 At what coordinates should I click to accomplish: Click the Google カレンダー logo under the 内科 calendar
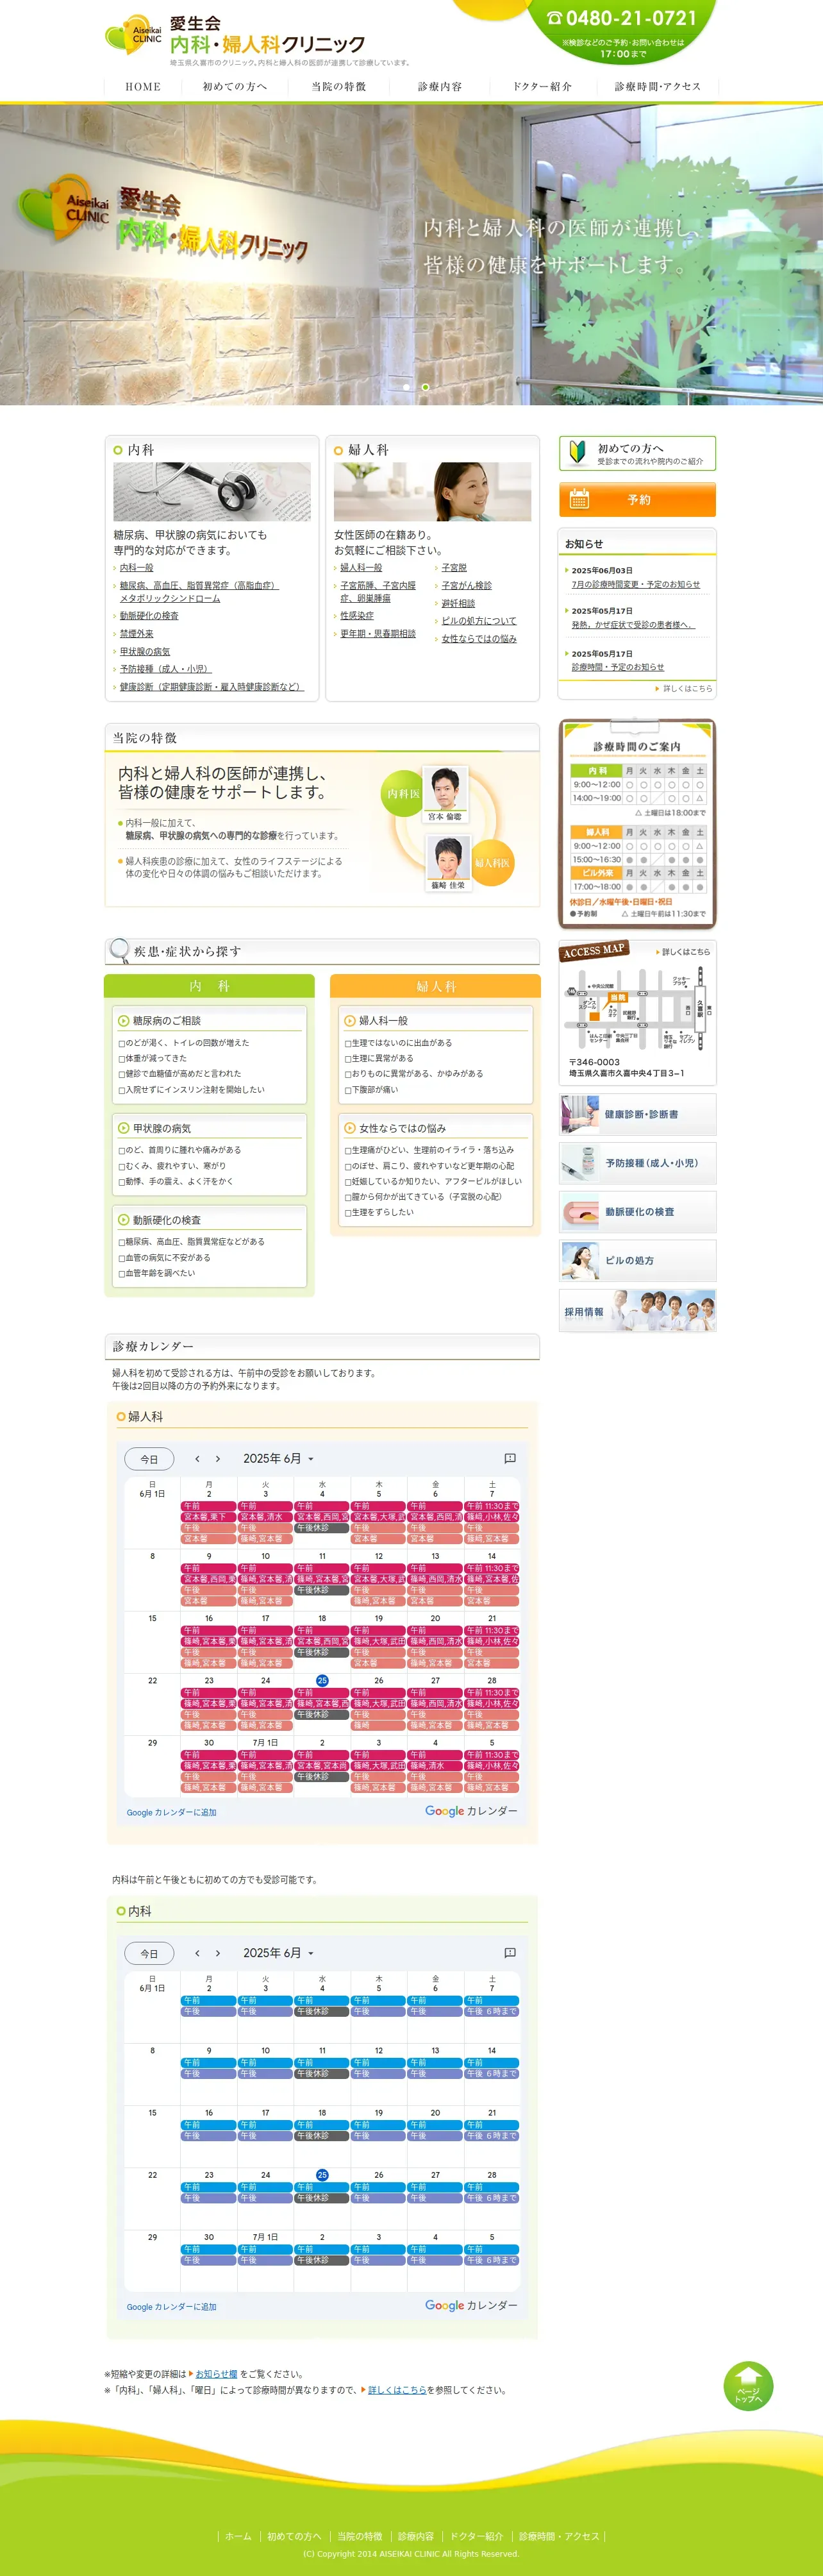pyautogui.click(x=471, y=2305)
